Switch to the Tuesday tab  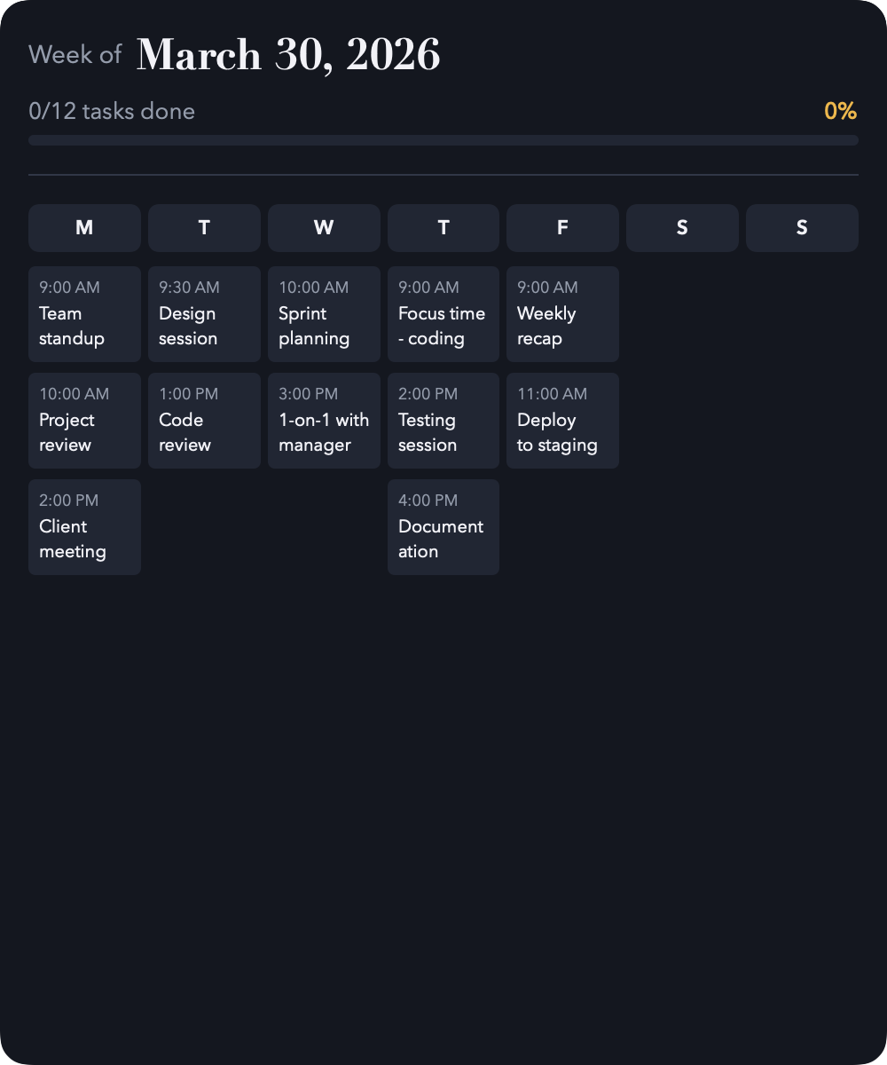click(x=204, y=227)
